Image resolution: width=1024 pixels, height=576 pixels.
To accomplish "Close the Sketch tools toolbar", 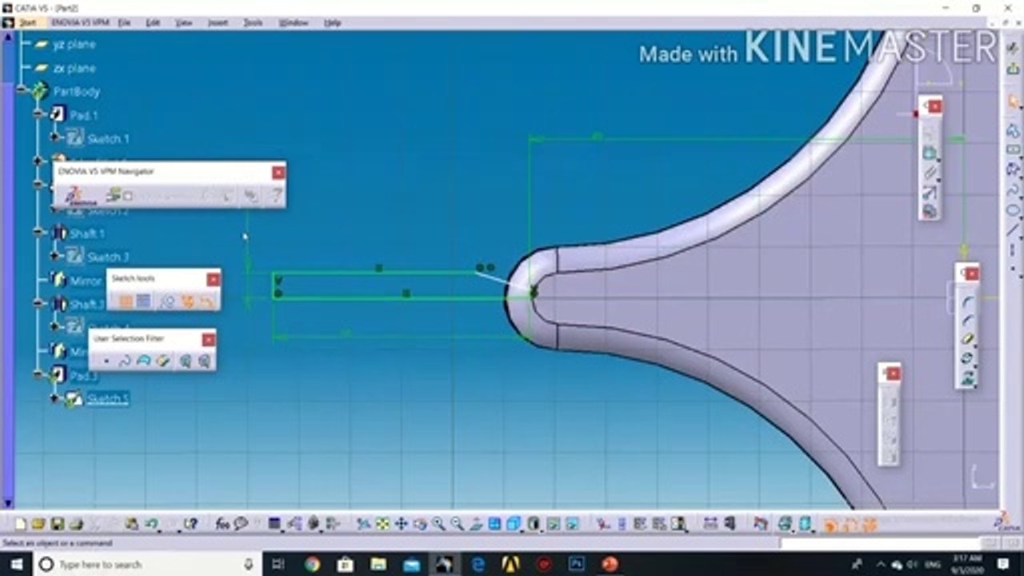I will [x=213, y=279].
